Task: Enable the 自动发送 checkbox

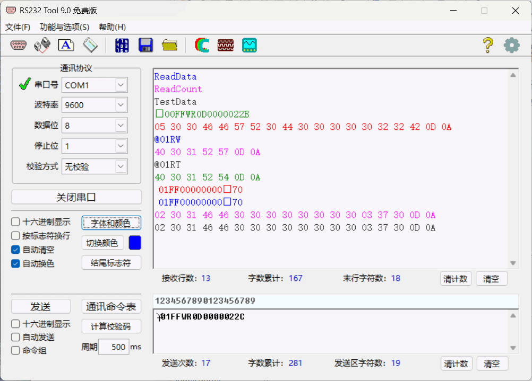Action: pos(15,337)
